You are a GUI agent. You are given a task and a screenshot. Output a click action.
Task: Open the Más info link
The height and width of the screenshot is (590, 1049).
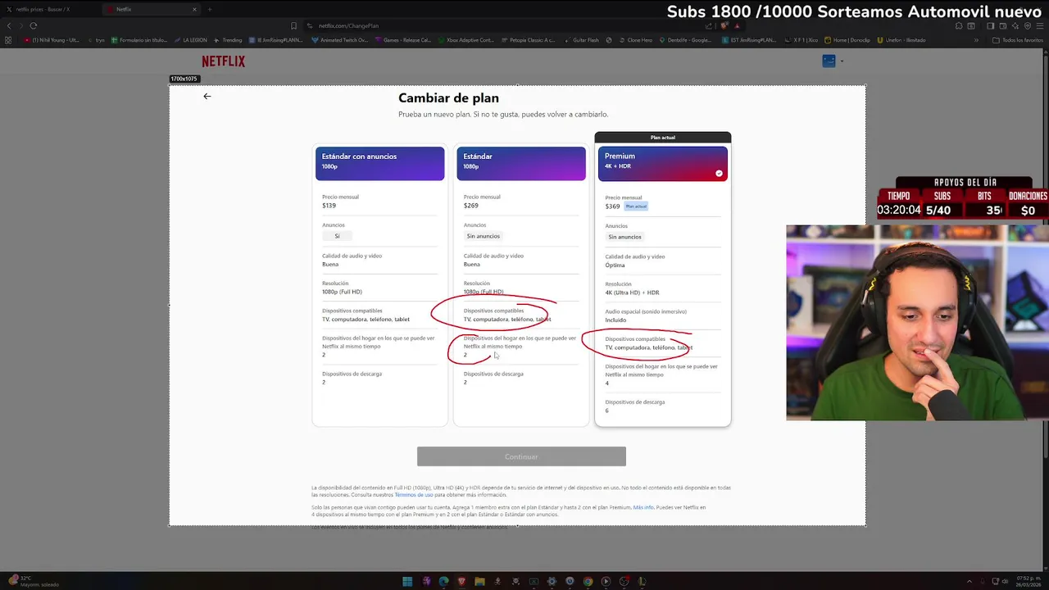(643, 507)
